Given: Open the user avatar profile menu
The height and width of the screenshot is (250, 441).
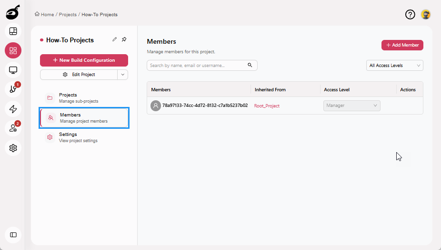Looking at the screenshot, I should coord(426,14).
